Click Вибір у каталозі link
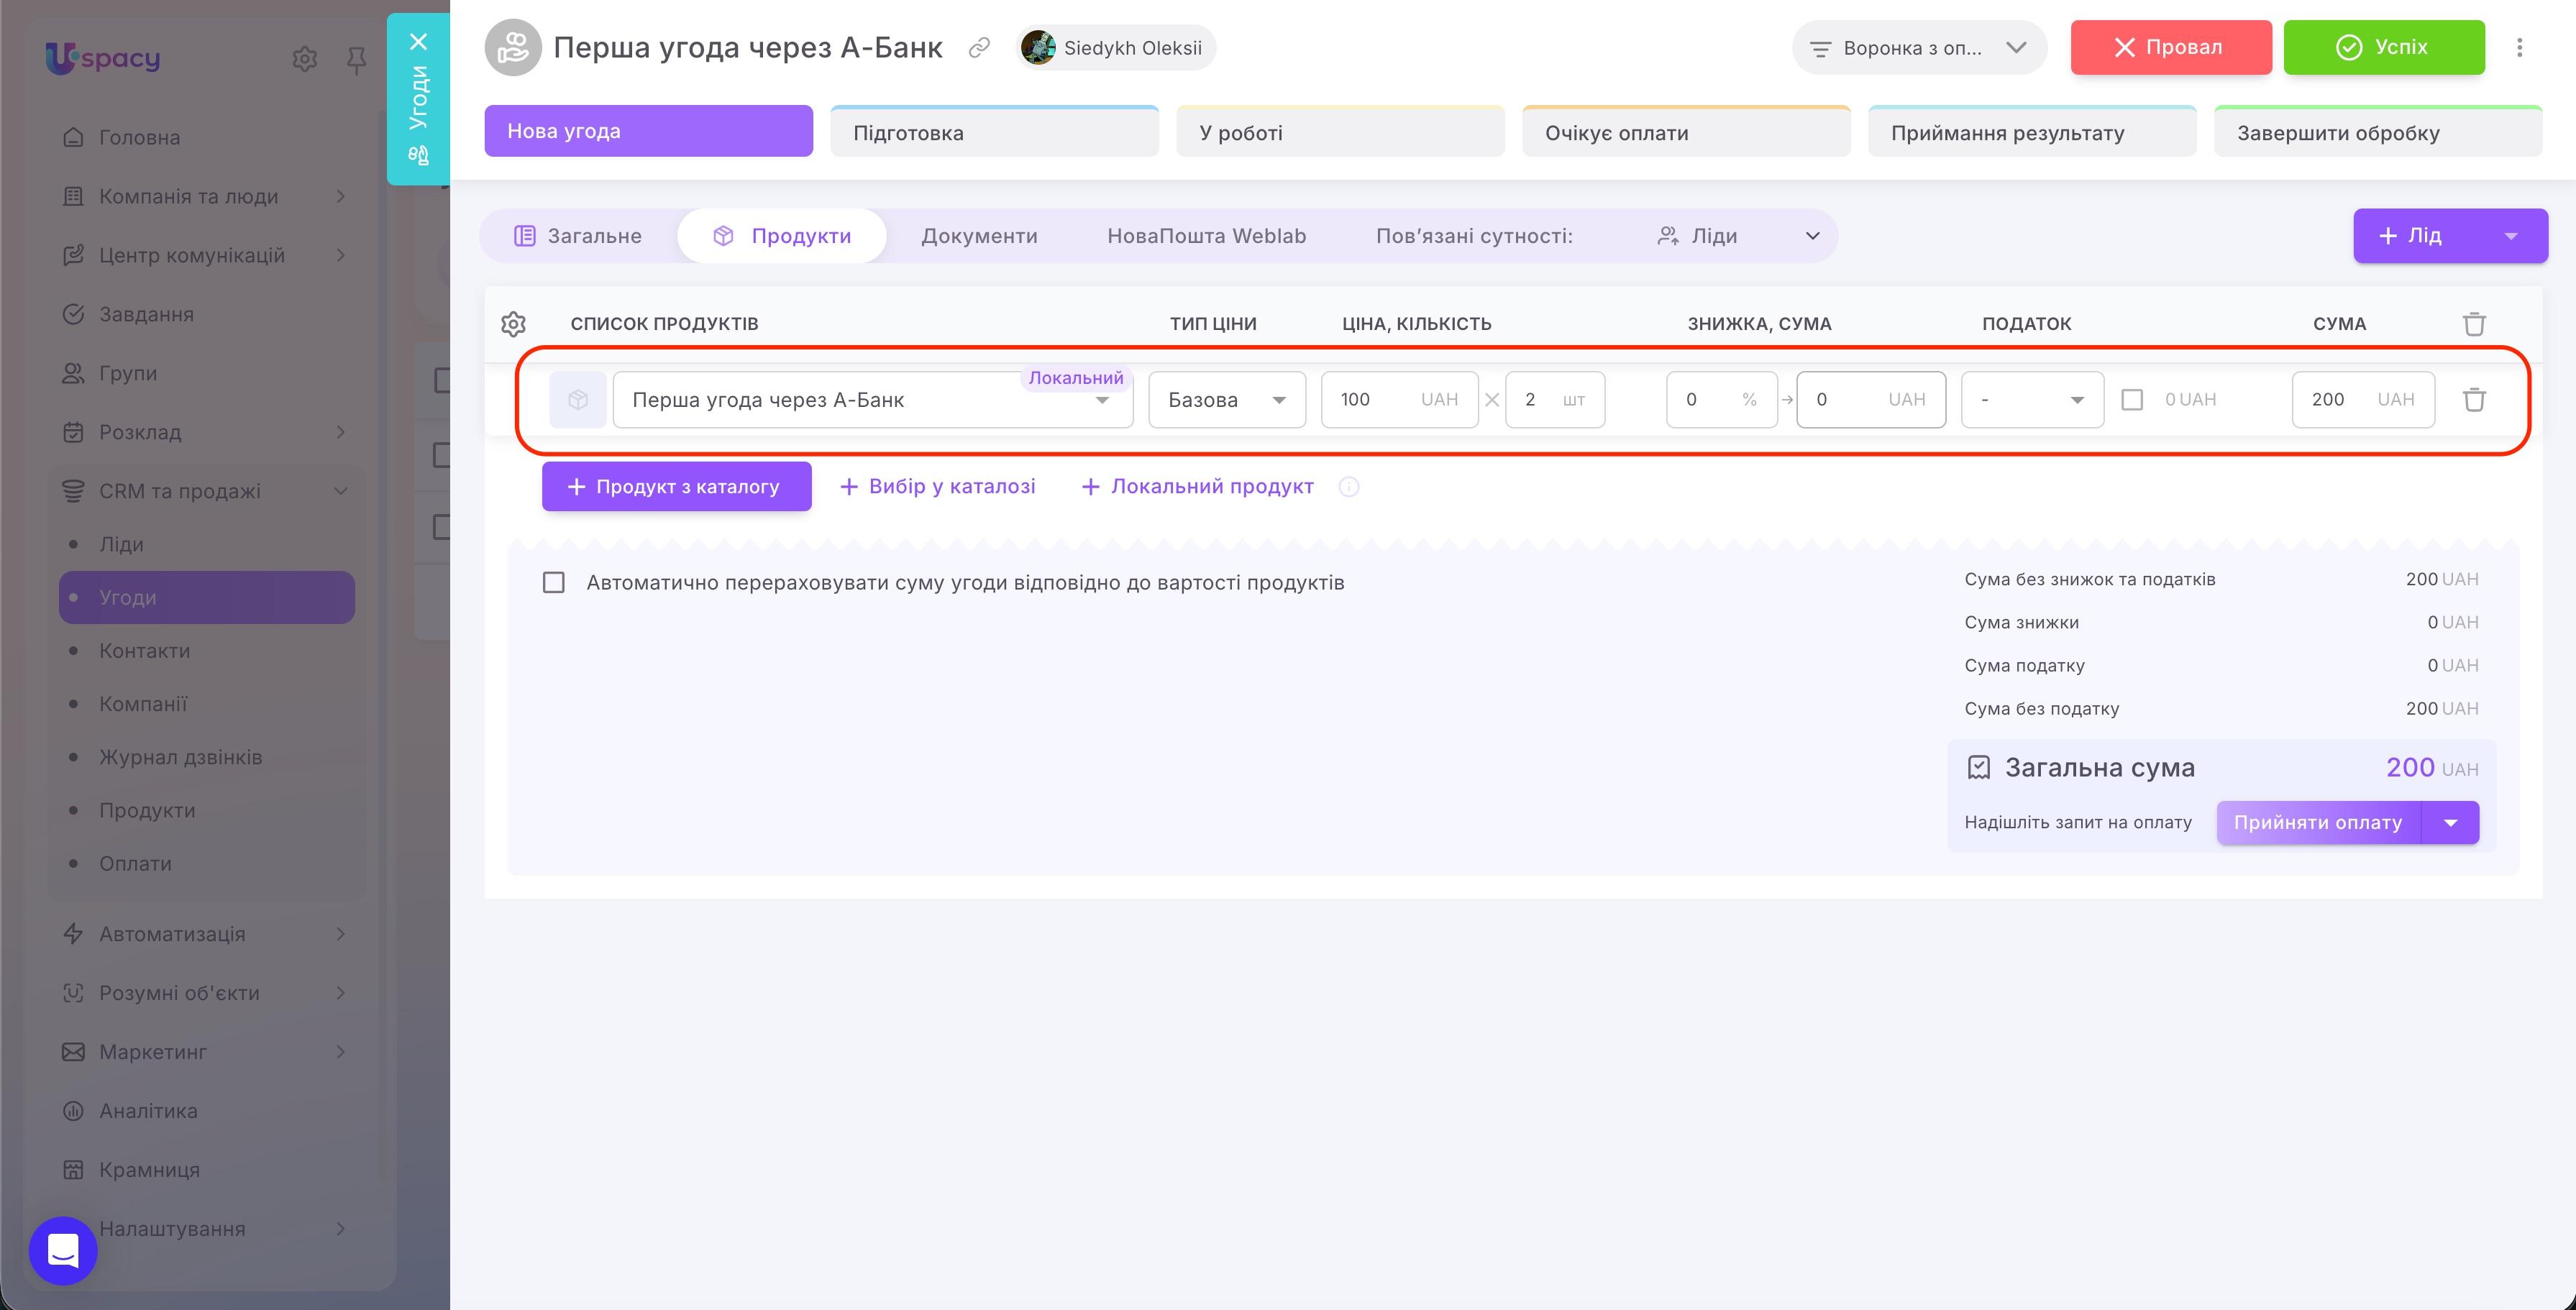 click(937, 487)
